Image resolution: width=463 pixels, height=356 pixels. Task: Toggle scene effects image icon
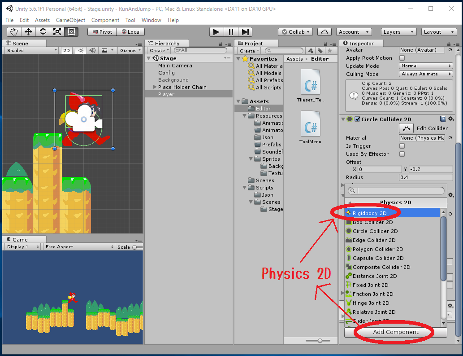click(x=104, y=50)
